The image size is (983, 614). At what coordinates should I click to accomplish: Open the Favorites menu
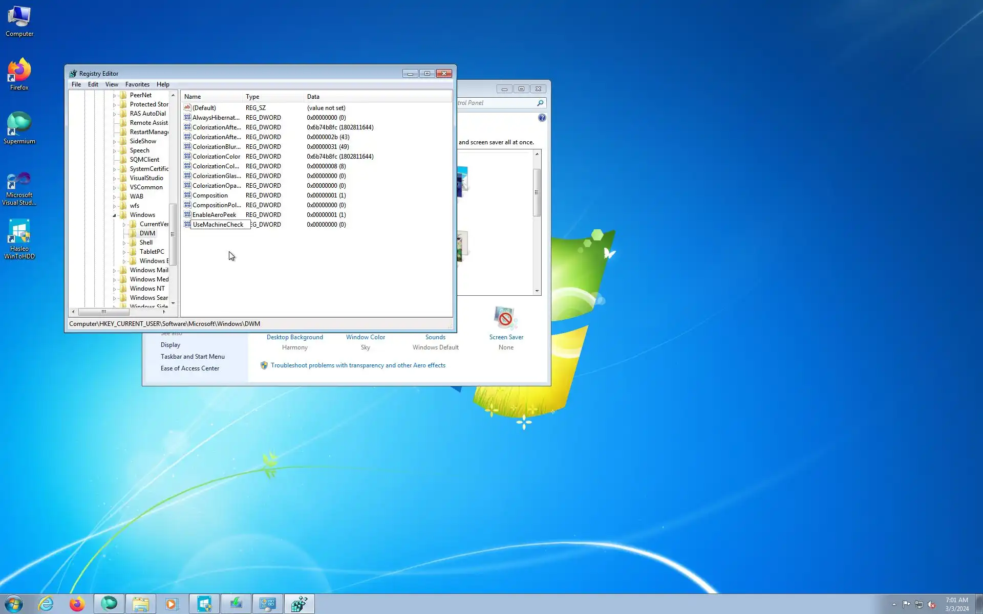pyautogui.click(x=137, y=84)
